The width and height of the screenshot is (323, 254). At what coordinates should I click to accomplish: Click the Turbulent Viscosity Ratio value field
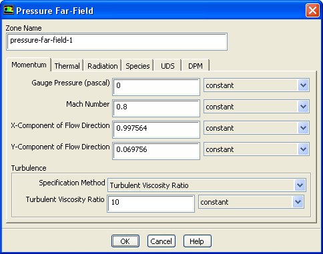pos(151,203)
